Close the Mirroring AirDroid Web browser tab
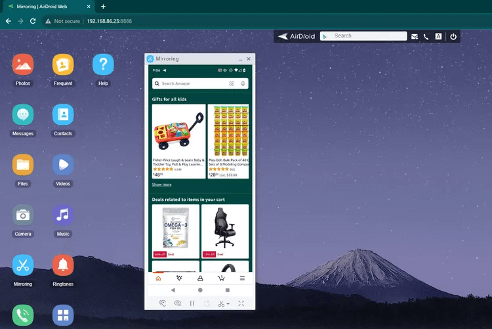The image size is (492, 329). click(x=89, y=7)
